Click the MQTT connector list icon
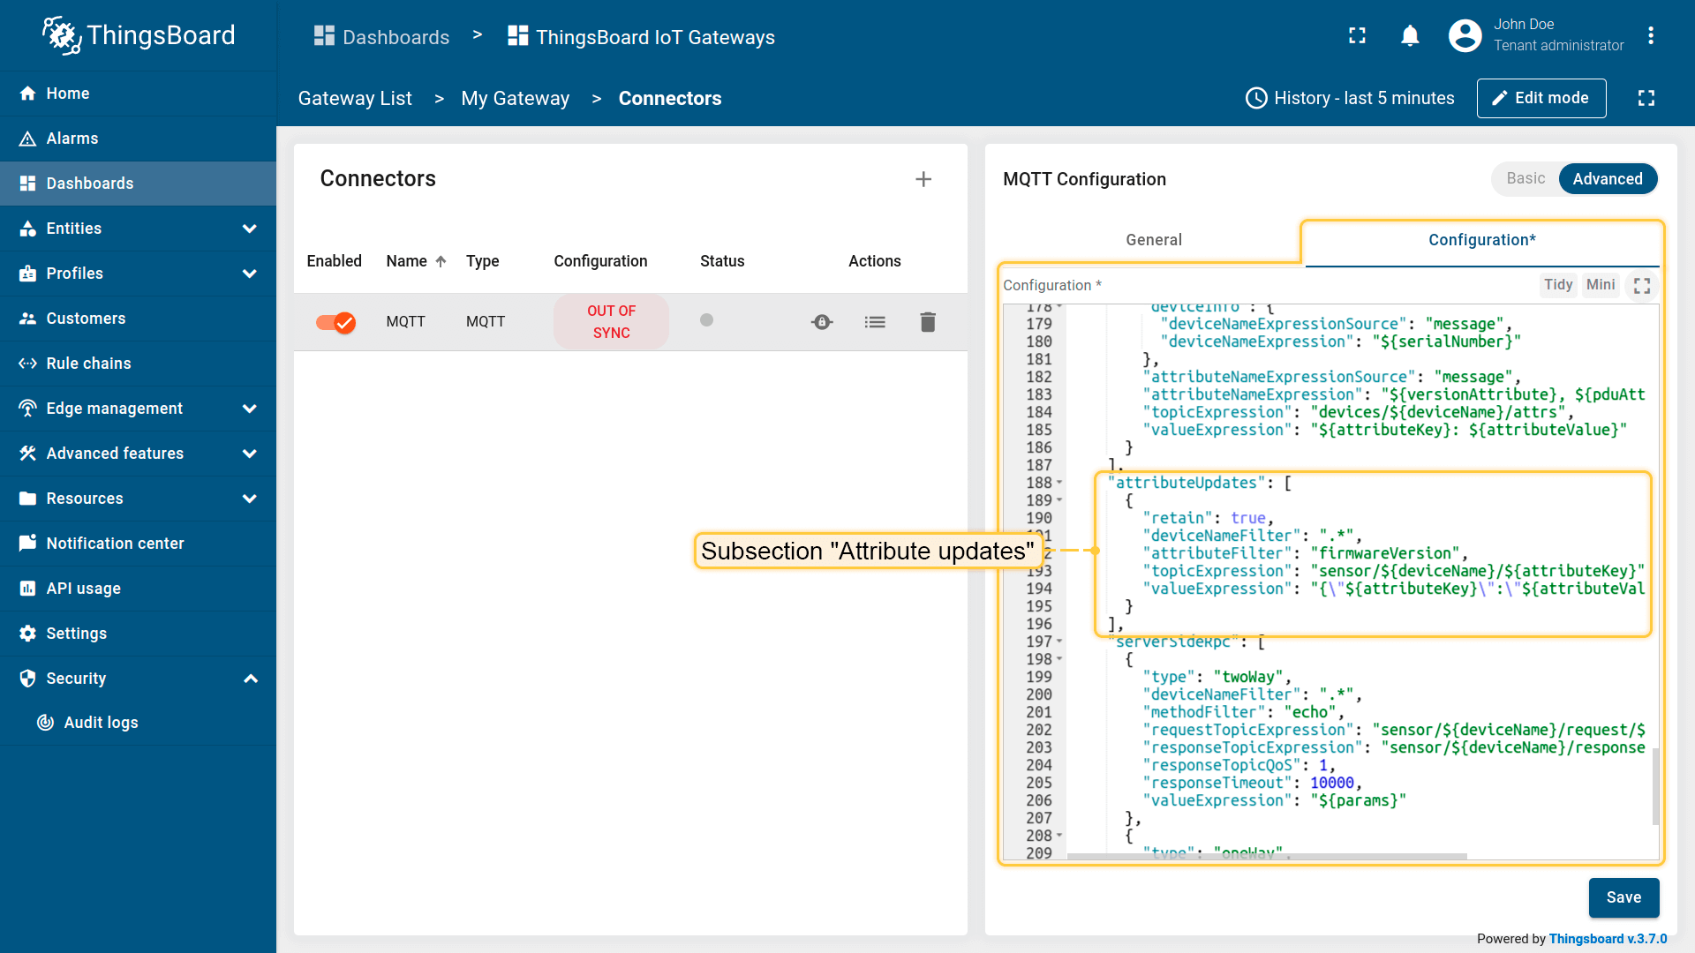 [x=874, y=322]
